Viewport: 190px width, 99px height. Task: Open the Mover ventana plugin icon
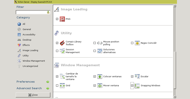pyautogui.click(x=100, y=85)
